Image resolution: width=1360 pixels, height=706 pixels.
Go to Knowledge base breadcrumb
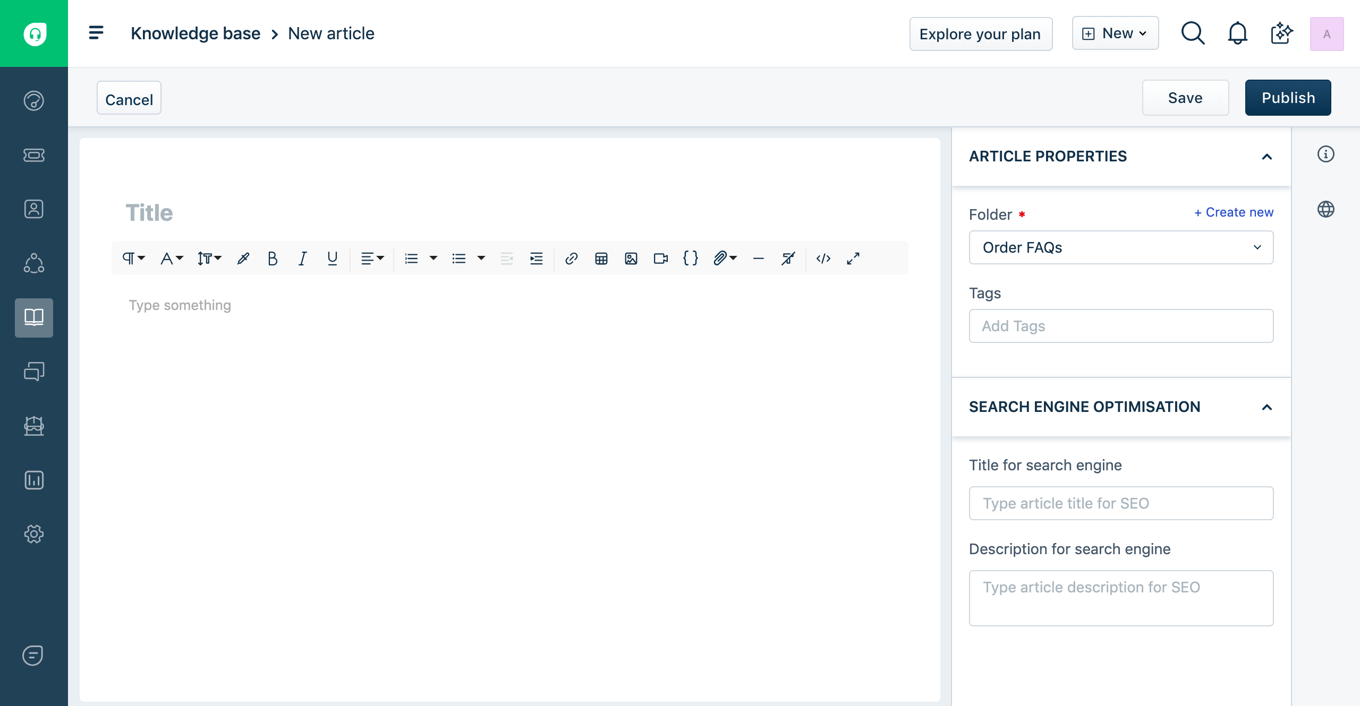point(195,33)
